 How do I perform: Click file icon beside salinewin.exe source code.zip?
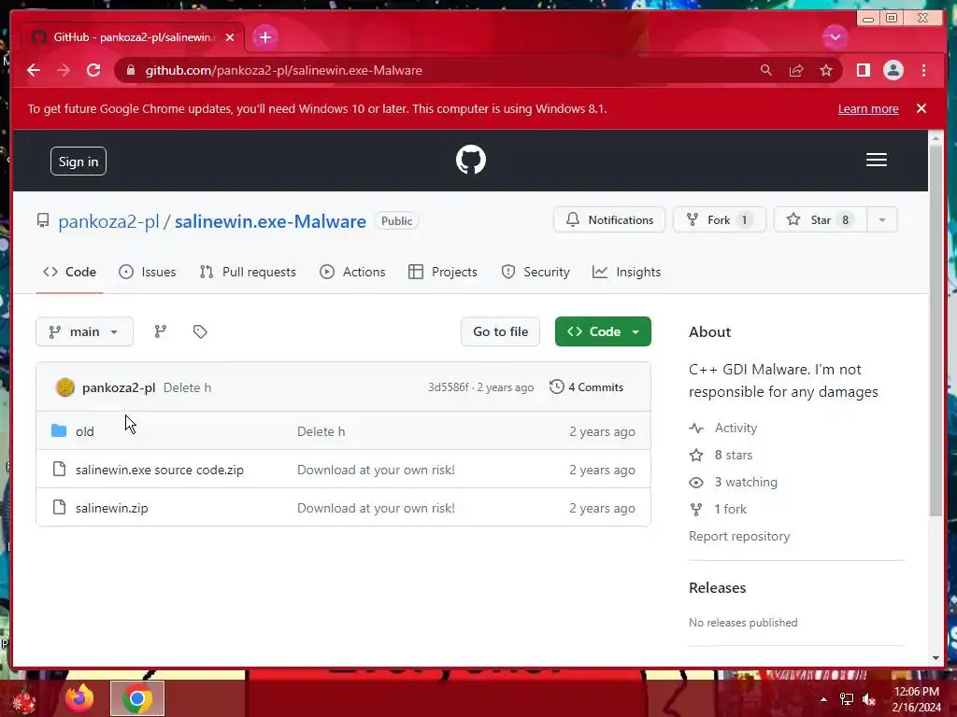coord(59,469)
